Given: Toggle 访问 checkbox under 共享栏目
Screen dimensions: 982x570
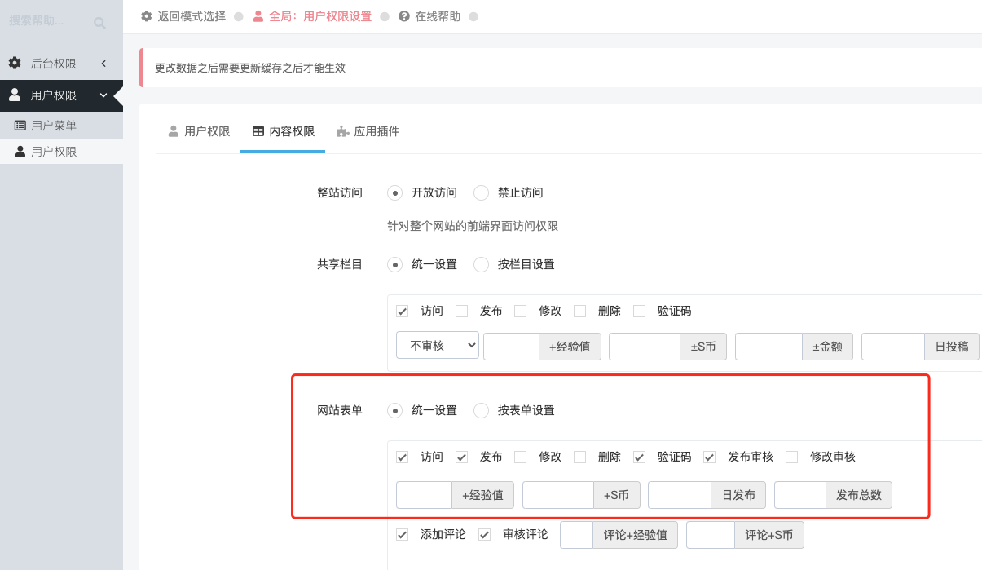Looking at the screenshot, I should (x=403, y=311).
